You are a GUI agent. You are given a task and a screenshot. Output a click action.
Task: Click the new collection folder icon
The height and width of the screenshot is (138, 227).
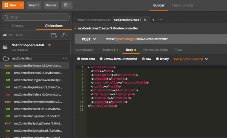click(x=54, y=35)
